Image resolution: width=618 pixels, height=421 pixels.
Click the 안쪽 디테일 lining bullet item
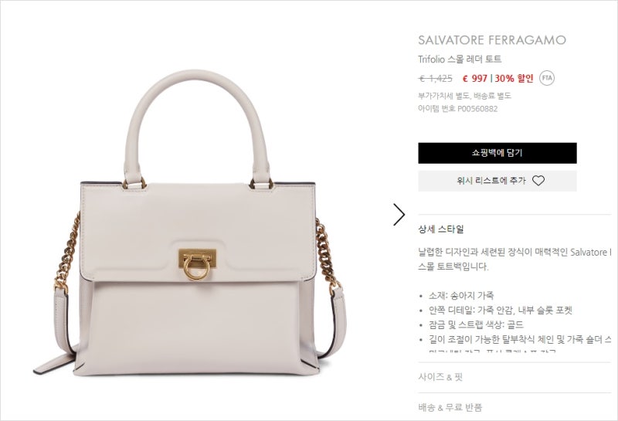point(500,311)
